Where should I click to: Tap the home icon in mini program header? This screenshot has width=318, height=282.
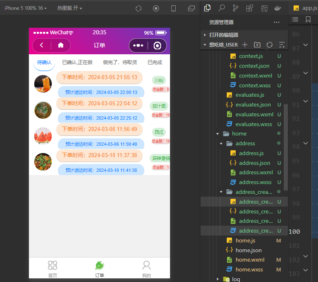(61, 45)
